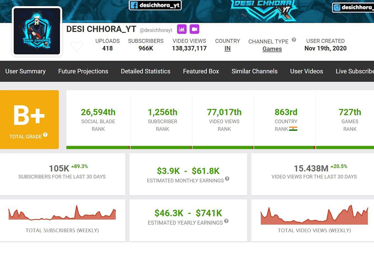The width and height of the screenshot is (374, 256).
Task: Click the 26,594th Social Blade Rank value
Action: pyautogui.click(x=98, y=112)
